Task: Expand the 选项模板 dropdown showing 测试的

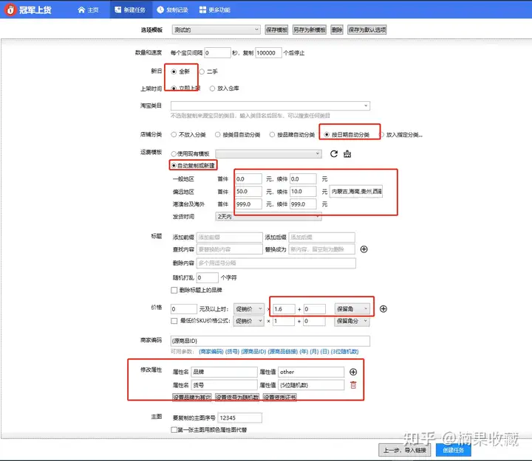Action: coord(216,30)
